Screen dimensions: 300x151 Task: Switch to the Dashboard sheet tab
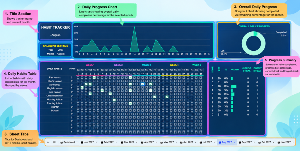point(69,142)
